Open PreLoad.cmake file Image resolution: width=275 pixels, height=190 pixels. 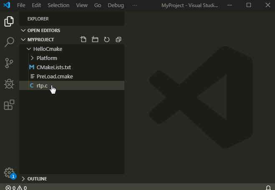(55, 76)
